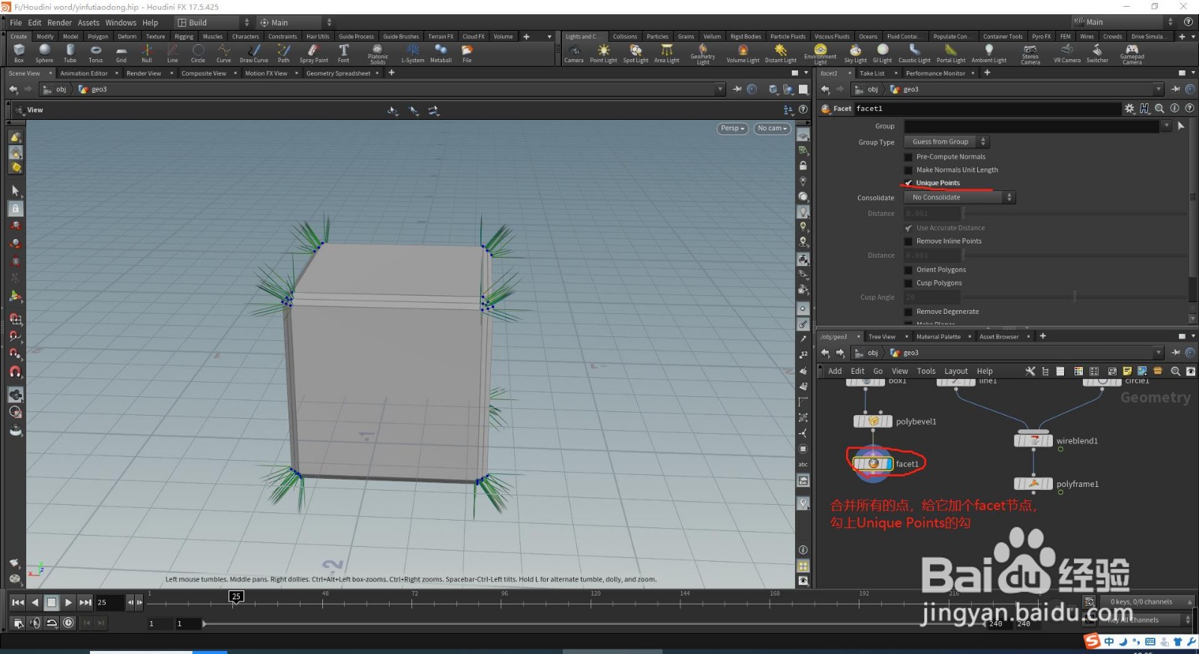Switch to Material Palette tab
This screenshot has width=1199, height=654.
(x=938, y=336)
